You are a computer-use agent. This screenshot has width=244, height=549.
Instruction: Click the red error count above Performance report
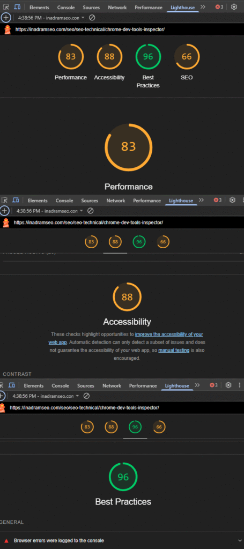click(219, 7)
